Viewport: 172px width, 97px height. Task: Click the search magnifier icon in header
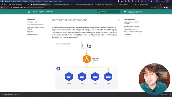99,12
